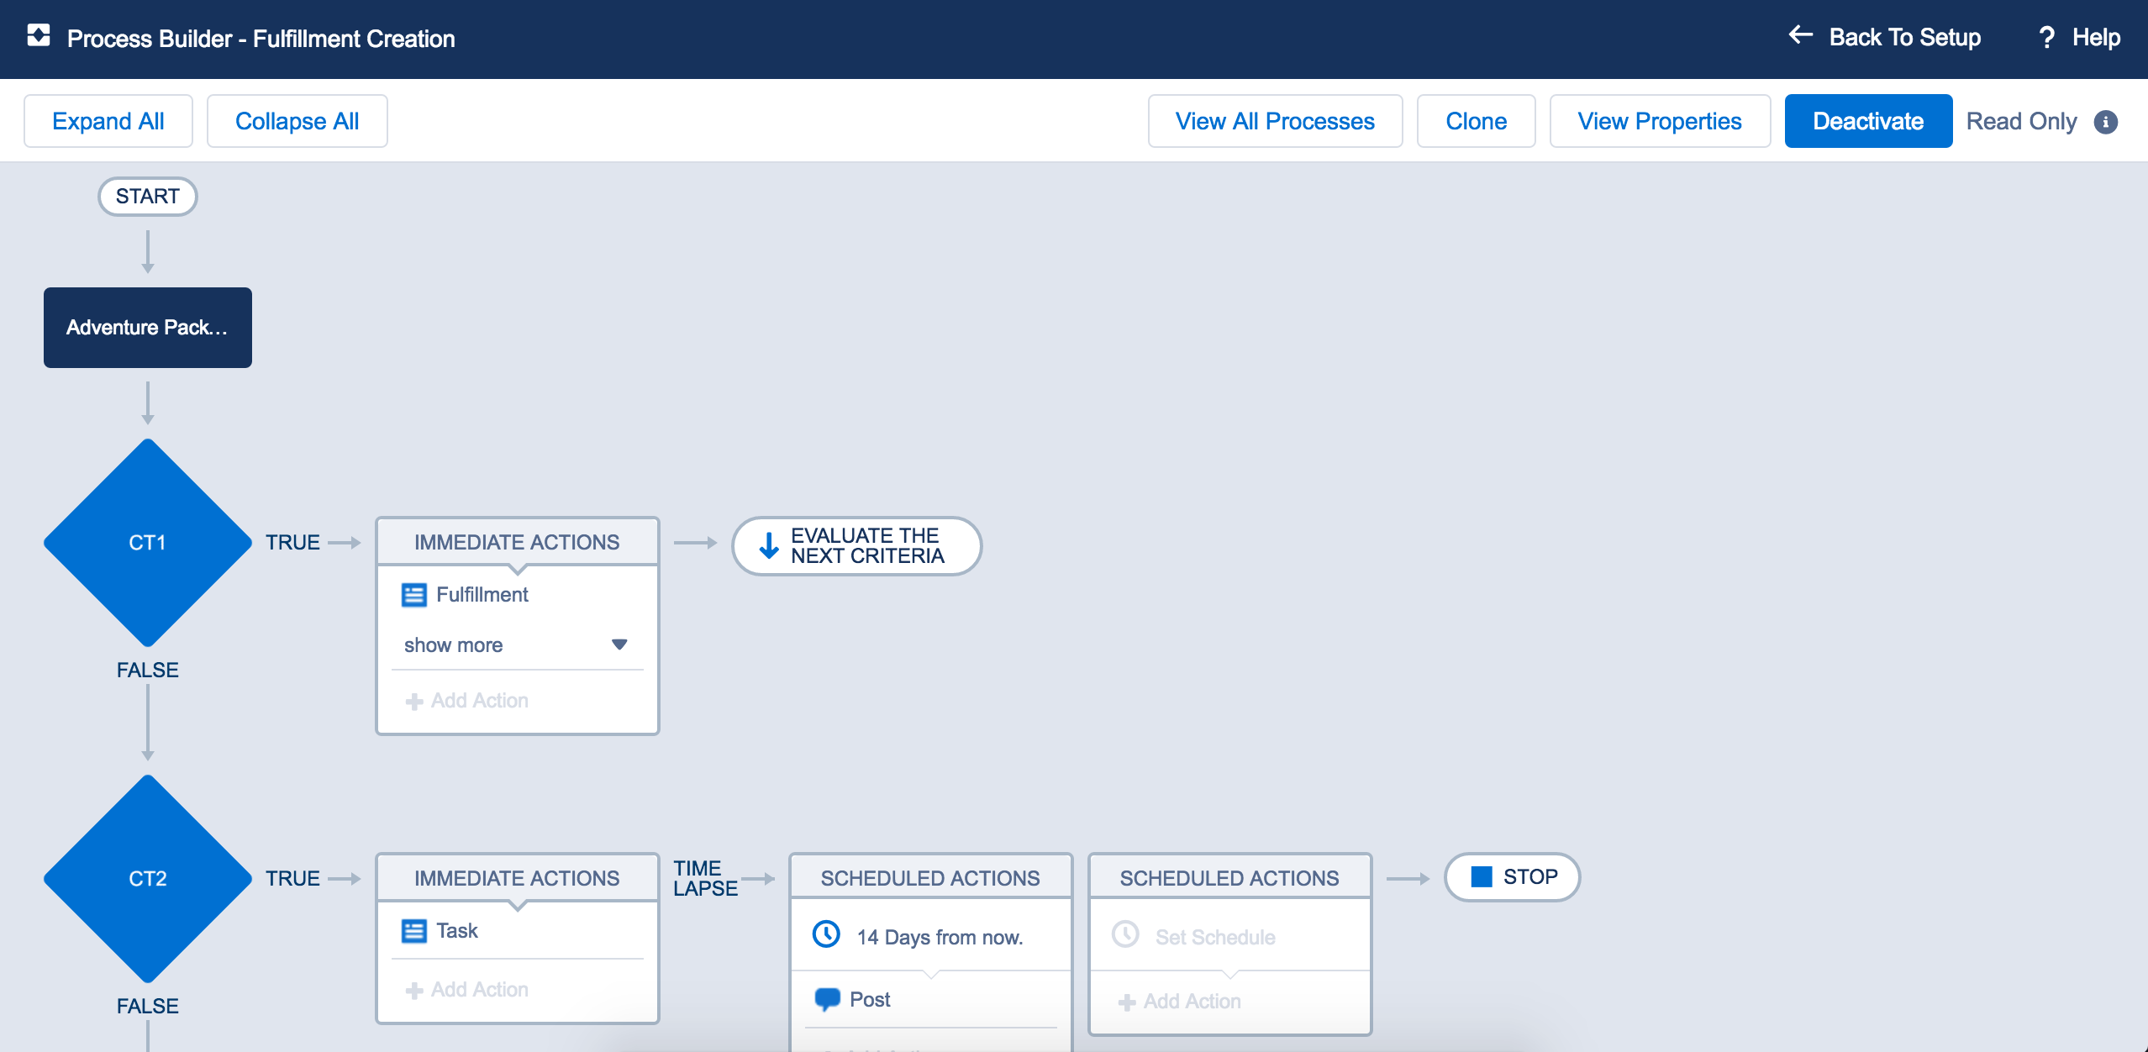2148x1052 pixels.
Task: Click the 14 Days clock icon
Action: [826, 934]
